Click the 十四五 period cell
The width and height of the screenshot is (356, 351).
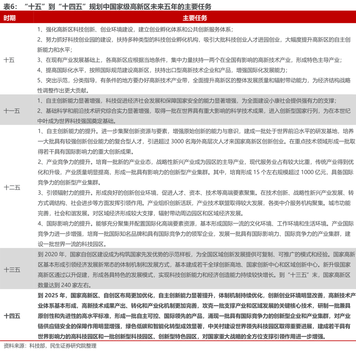coord(12,316)
